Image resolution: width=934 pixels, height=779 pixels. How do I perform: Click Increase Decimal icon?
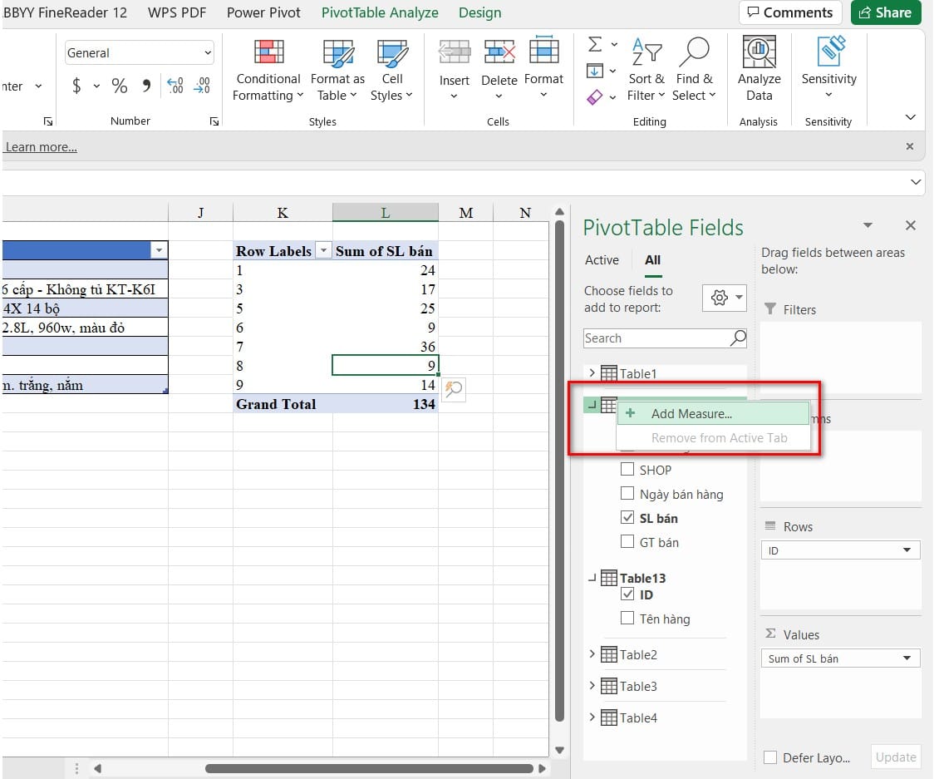coord(175,86)
